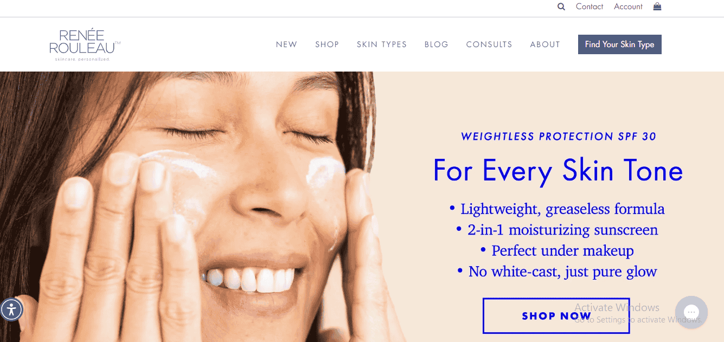Open the search magnifier icon
The image size is (724, 342).
[561, 7]
